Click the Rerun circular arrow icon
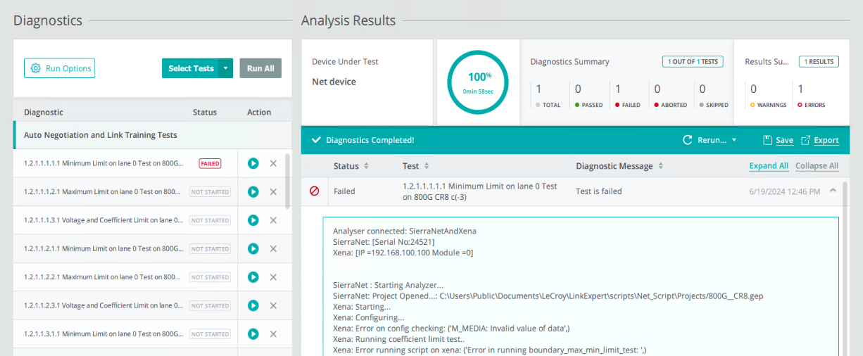863x356 pixels. 688,140
